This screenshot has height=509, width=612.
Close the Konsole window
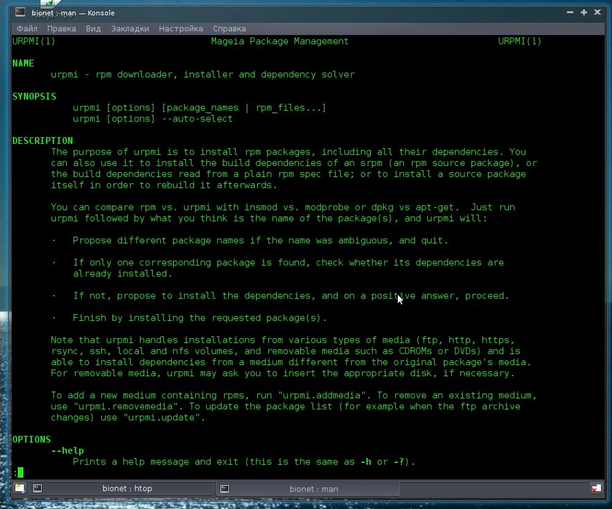[x=597, y=12]
